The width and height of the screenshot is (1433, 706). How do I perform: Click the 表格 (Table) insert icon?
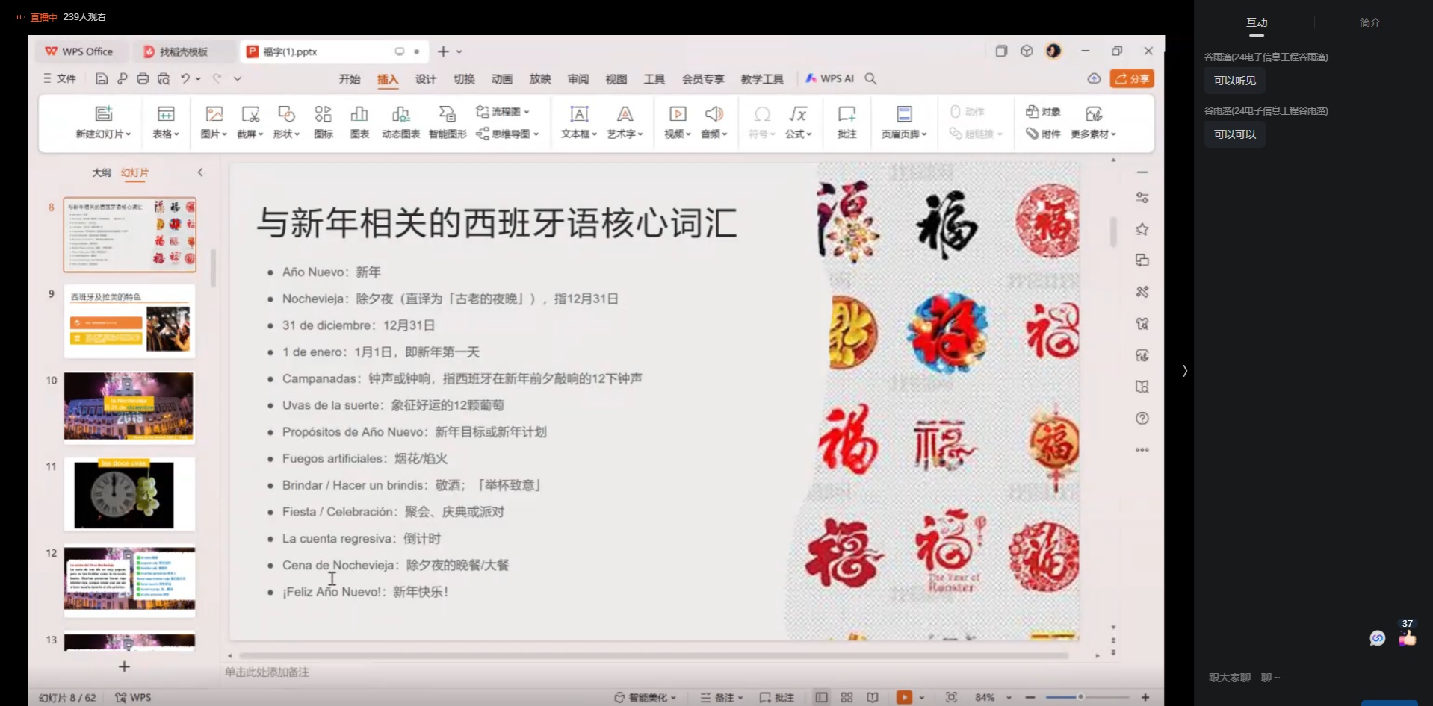click(165, 114)
